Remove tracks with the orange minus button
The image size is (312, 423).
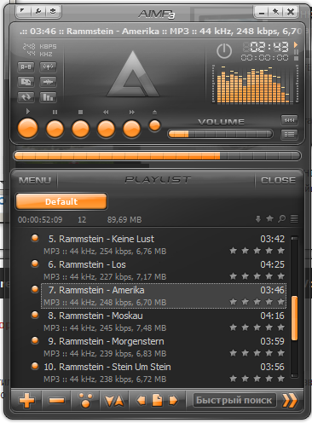(x=56, y=401)
